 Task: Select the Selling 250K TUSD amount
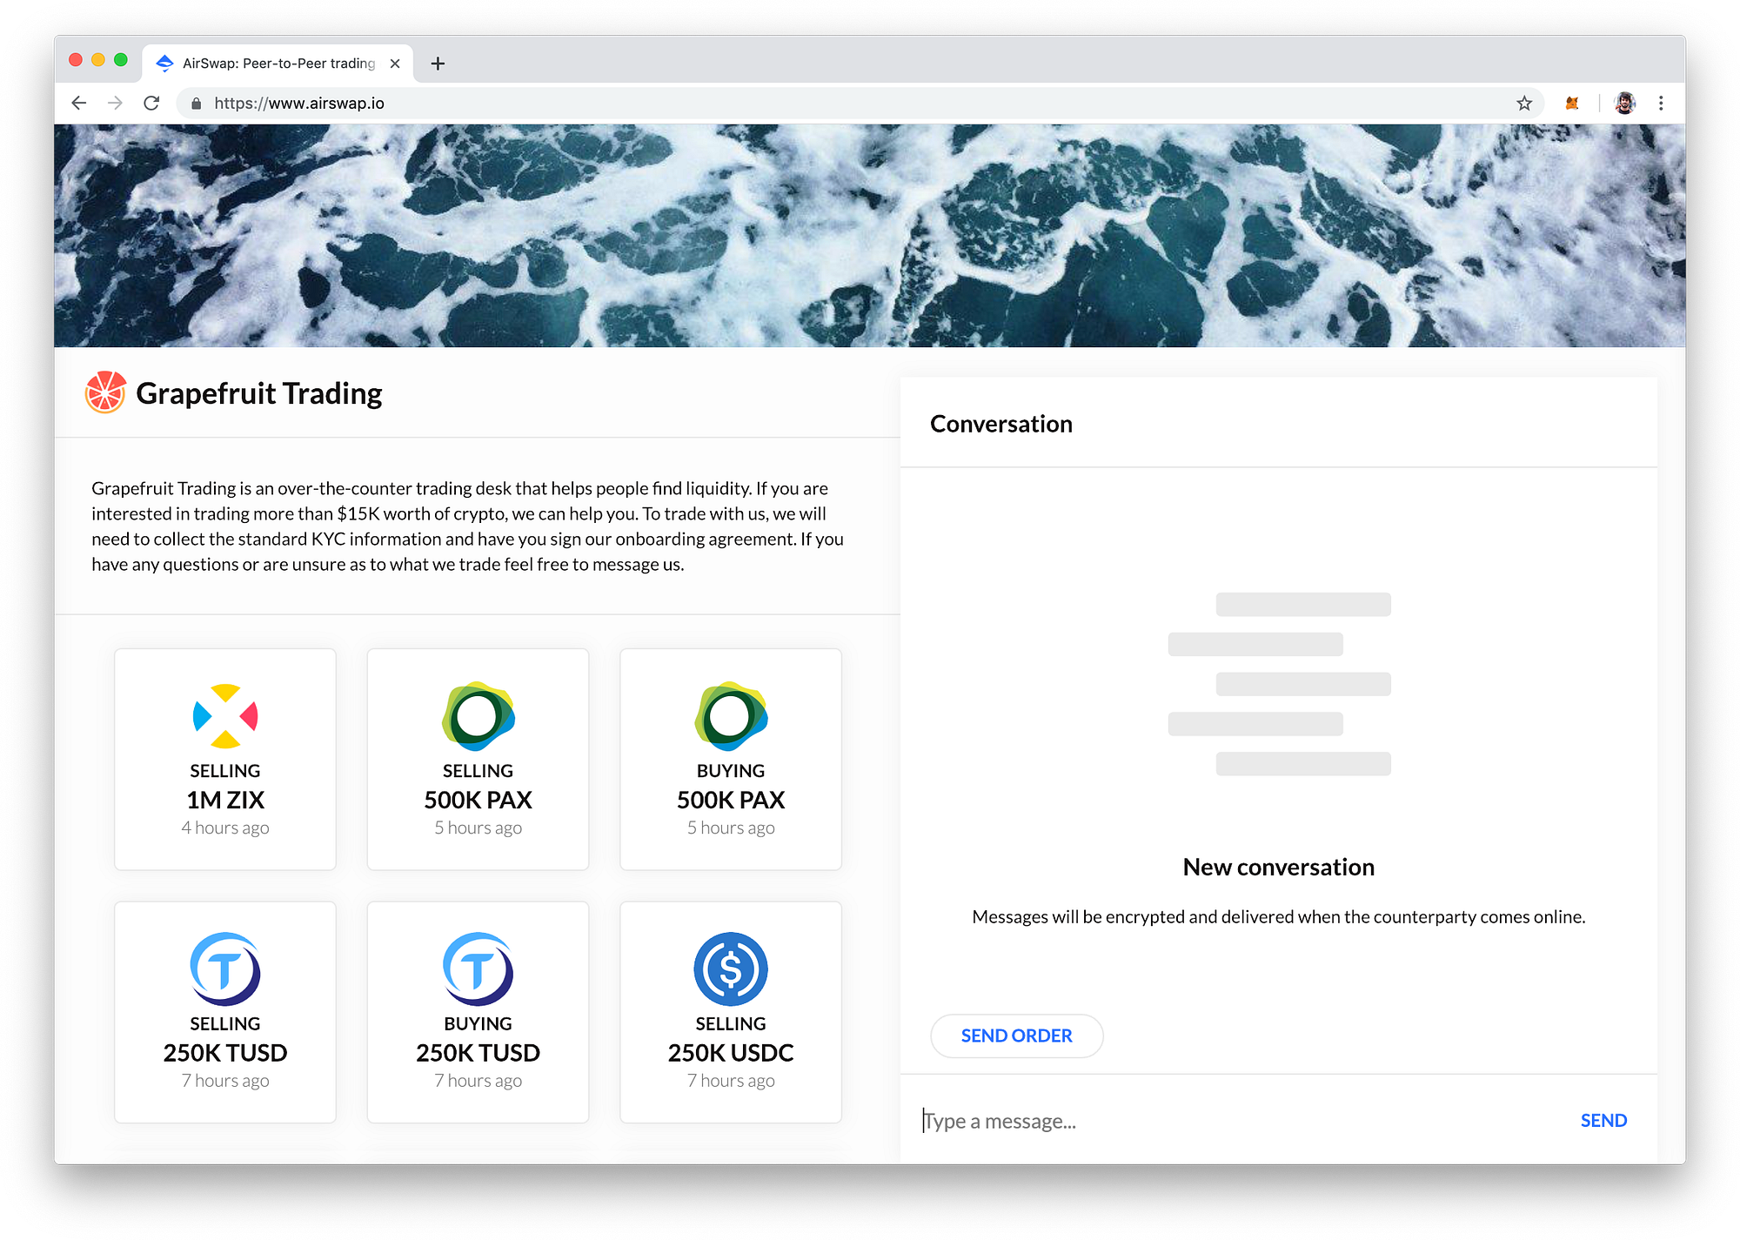coord(225,1053)
